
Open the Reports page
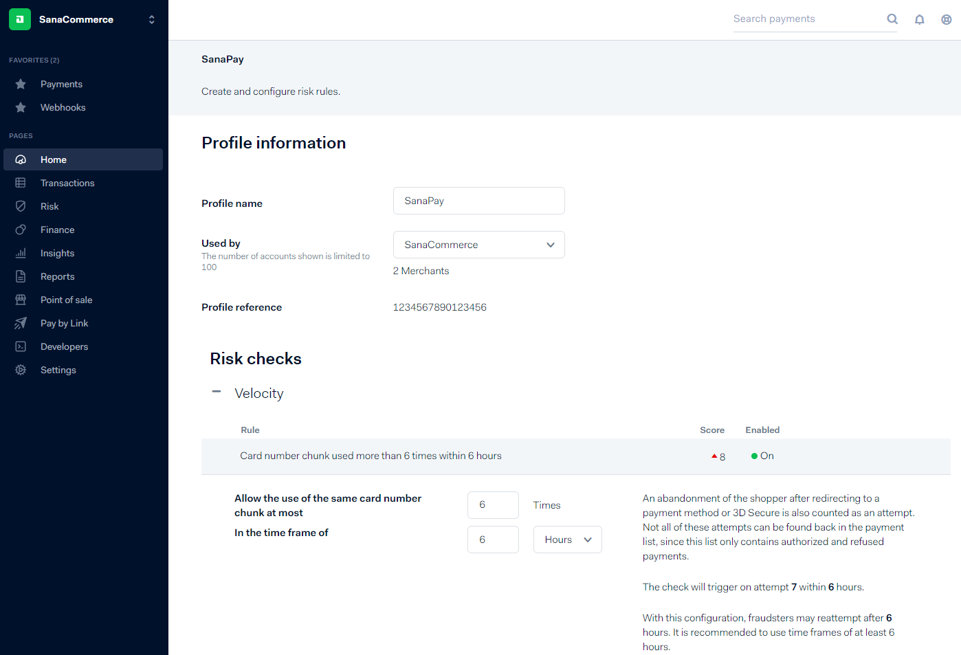coord(58,276)
